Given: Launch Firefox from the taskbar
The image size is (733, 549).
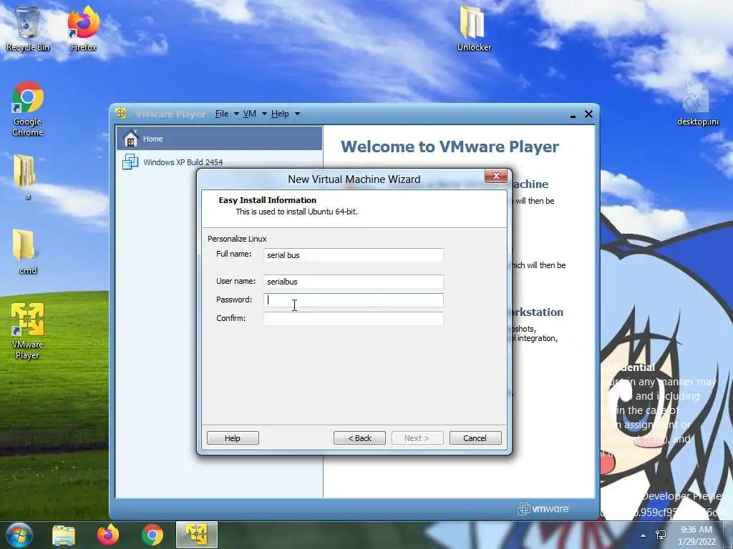Looking at the screenshot, I should (x=108, y=535).
